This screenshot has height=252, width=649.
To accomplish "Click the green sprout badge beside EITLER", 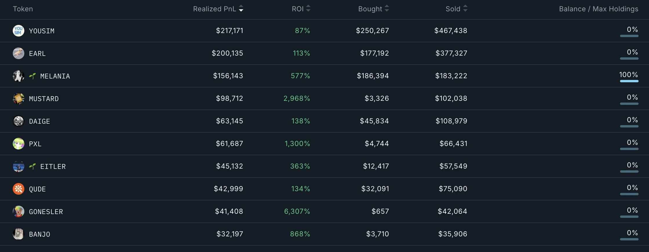I will (x=32, y=166).
